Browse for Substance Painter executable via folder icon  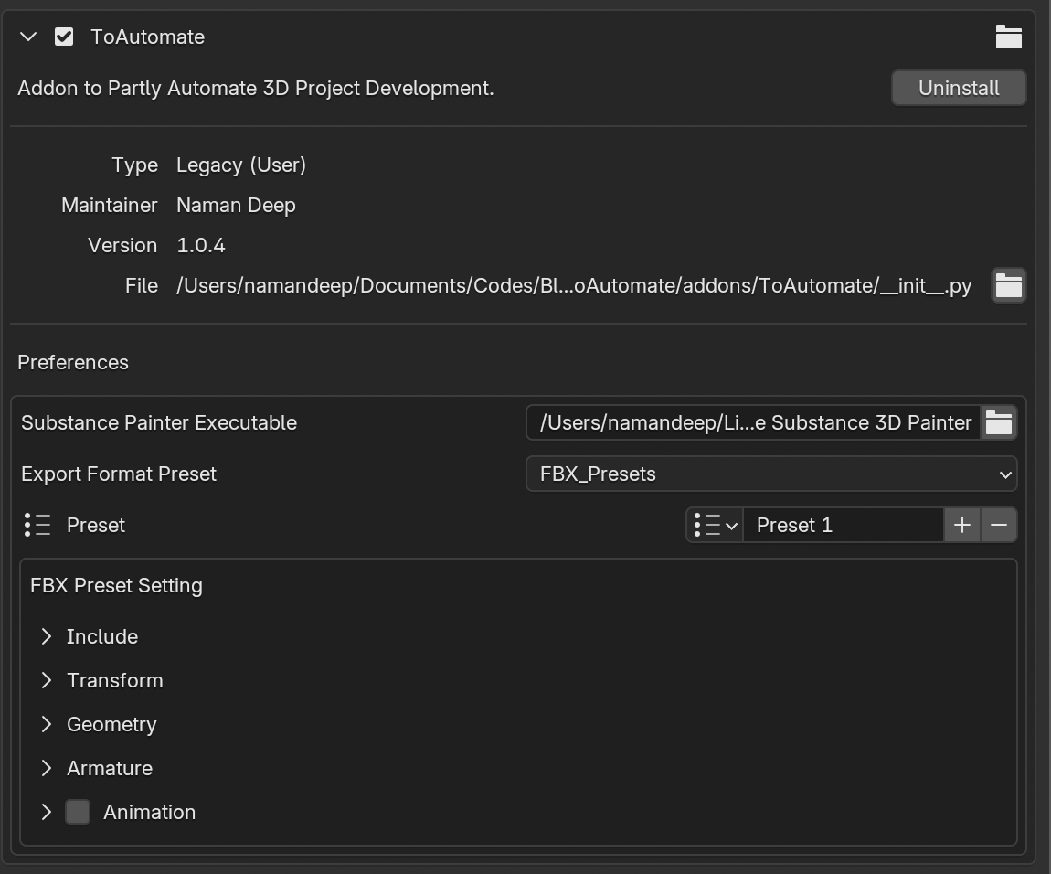(998, 422)
